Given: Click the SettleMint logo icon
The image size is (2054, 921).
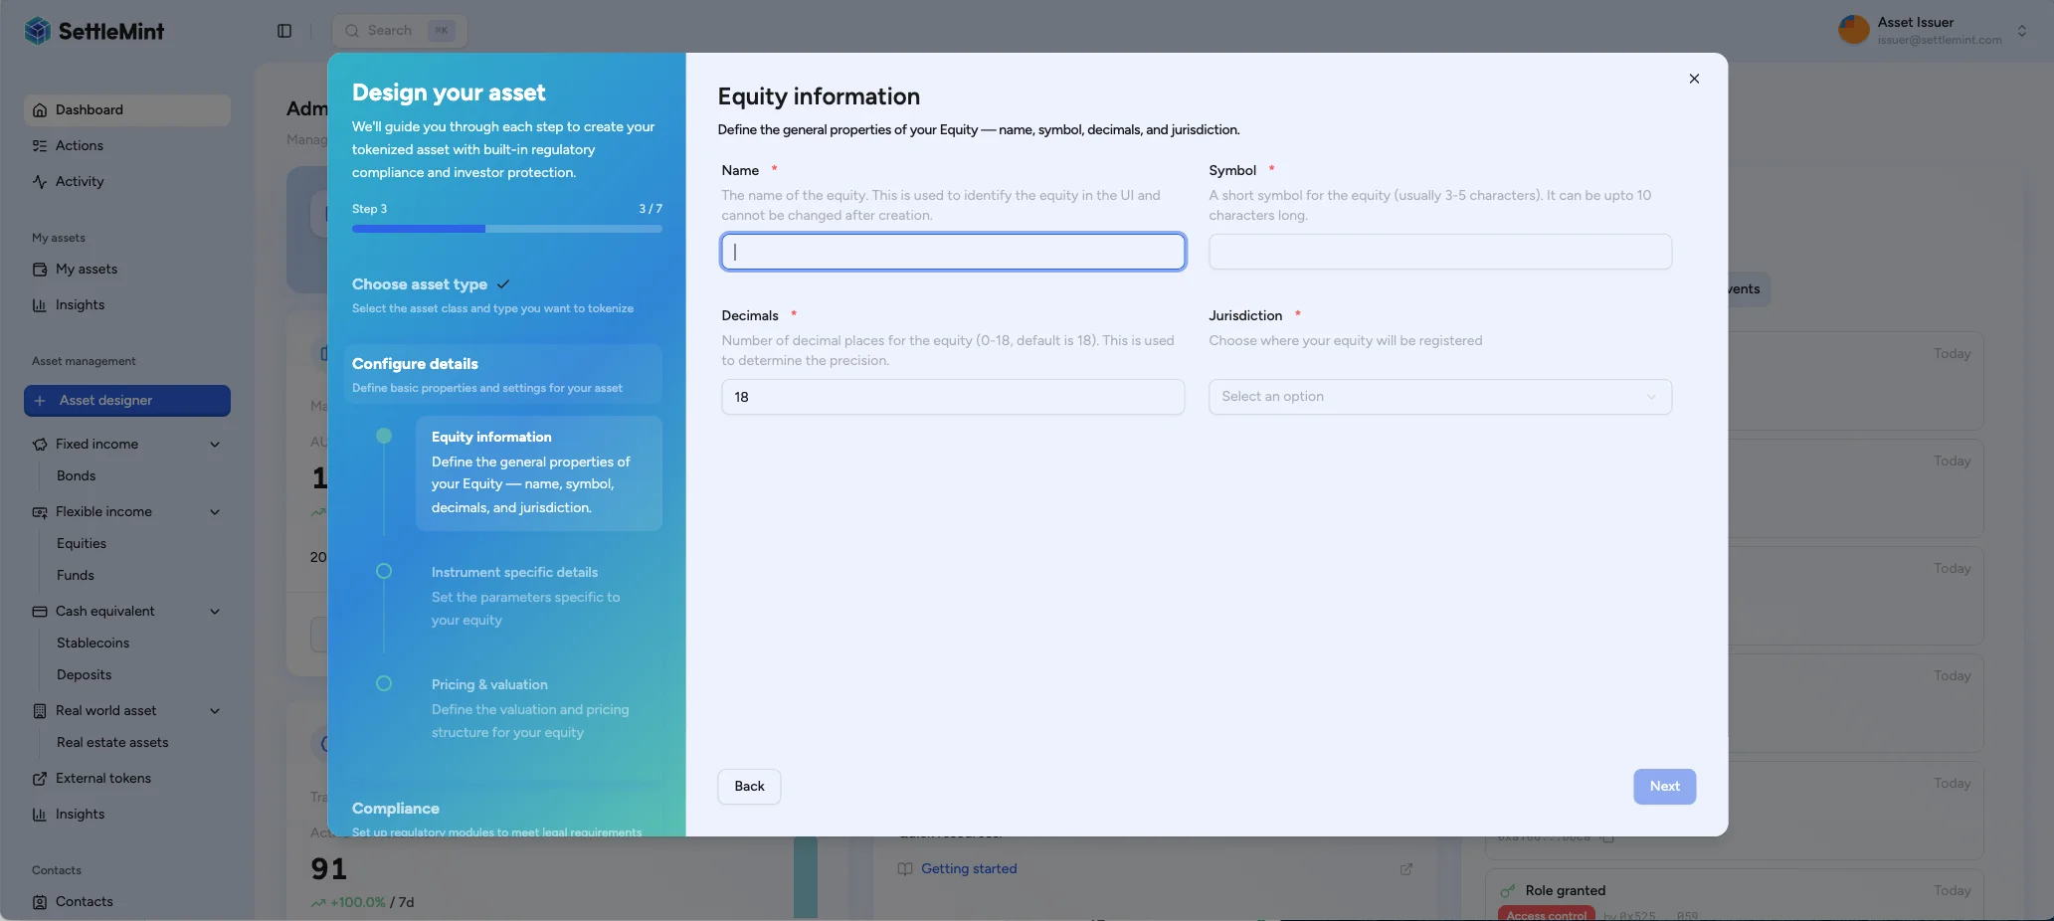Looking at the screenshot, I should coord(38,31).
